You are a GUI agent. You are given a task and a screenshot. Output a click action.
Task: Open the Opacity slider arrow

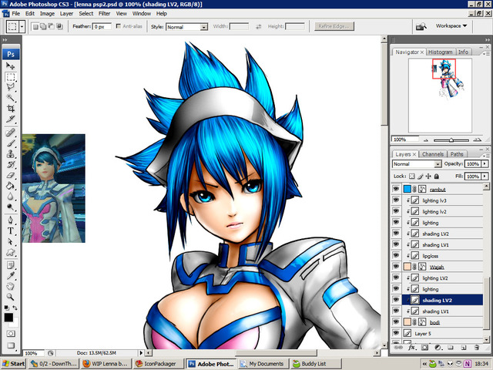[x=485, y=163]
